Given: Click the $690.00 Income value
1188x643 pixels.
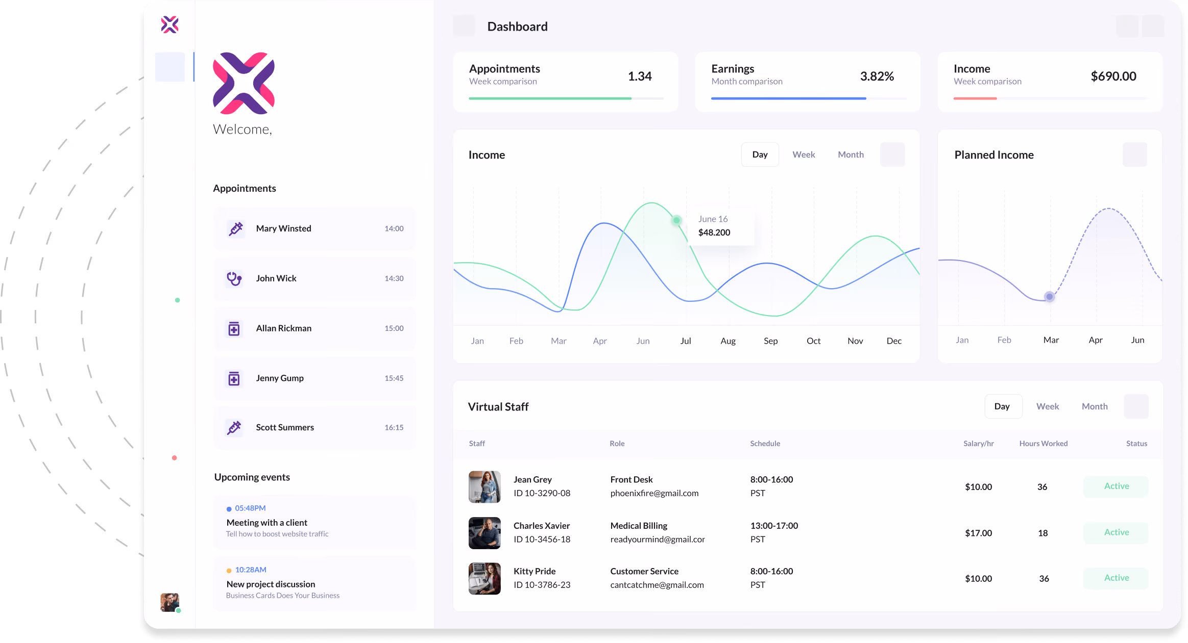Looking at the screenshot, I should (x=1113, y=76).
